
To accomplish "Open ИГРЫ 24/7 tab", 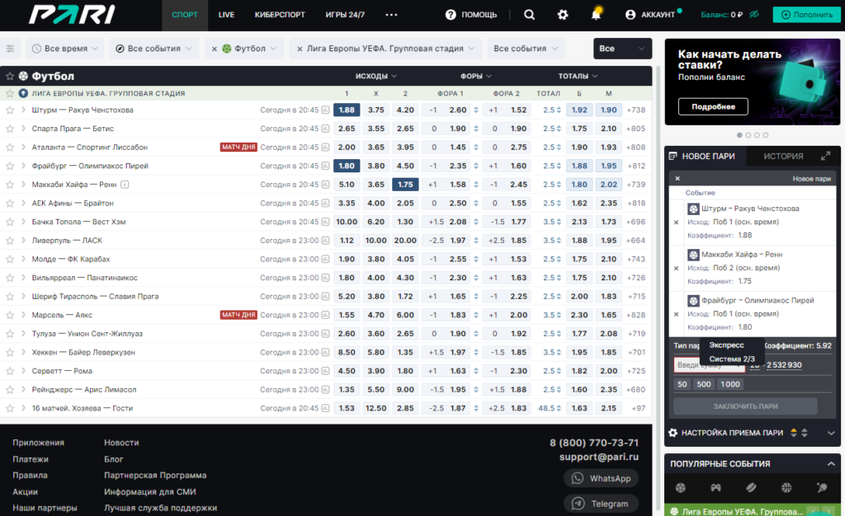I will (345, 15).
